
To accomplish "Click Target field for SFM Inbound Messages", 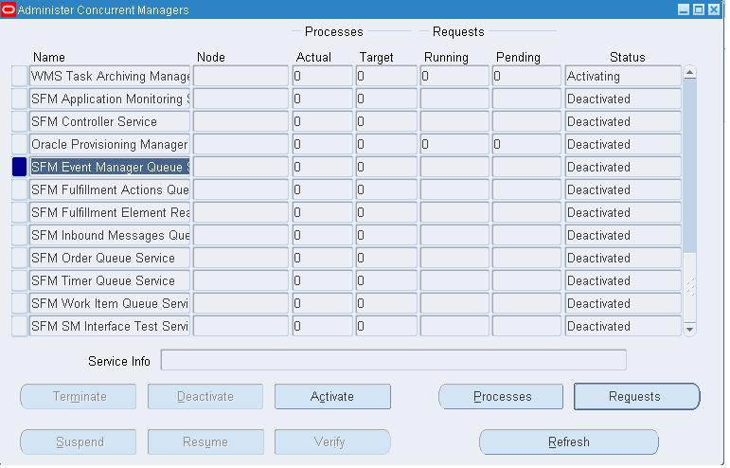I will click(385, 236).
